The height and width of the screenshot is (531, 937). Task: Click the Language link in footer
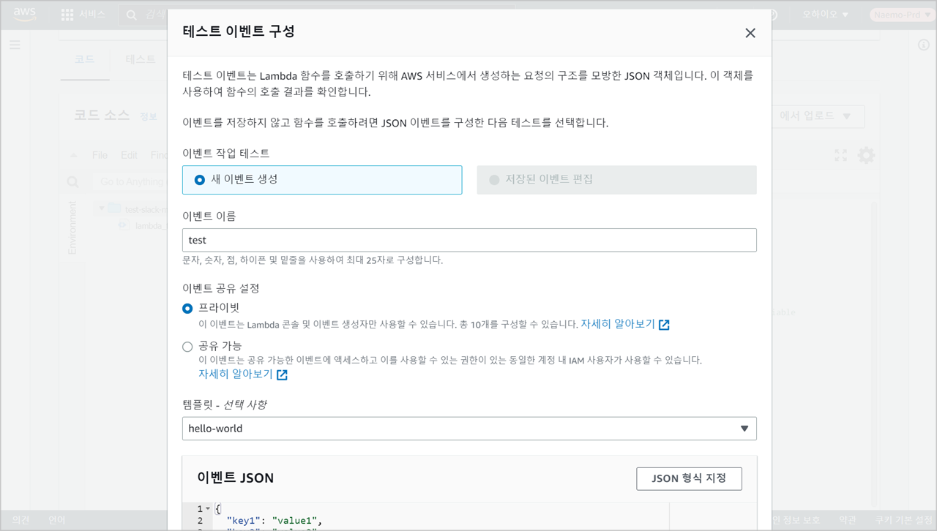point(56,520)
